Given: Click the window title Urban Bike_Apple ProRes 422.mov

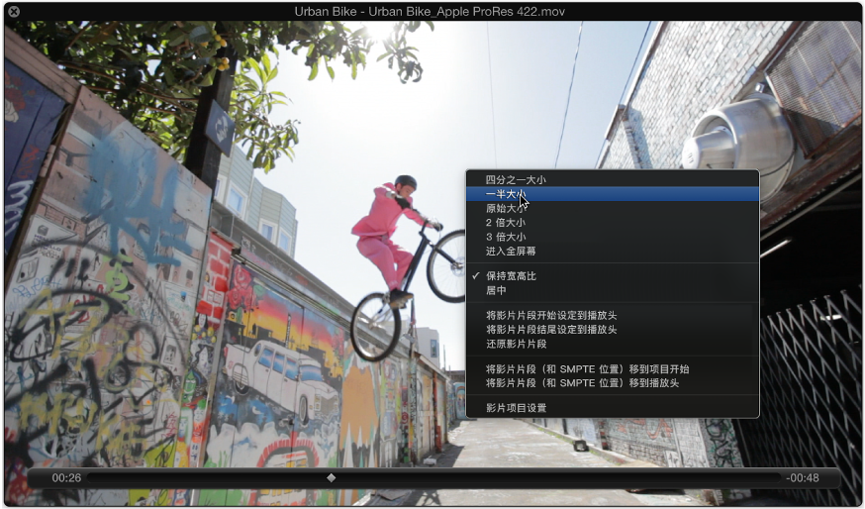Looking at the screenshot, I should [x=430, y=12].
